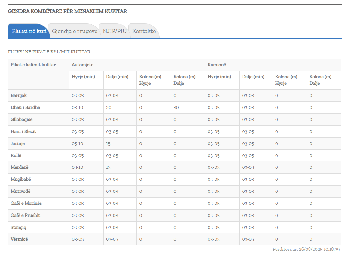Select the Qafë e Prushit row name
This screenshot has width=345, height=258.
pyautogui.click(x=25, y=215)
